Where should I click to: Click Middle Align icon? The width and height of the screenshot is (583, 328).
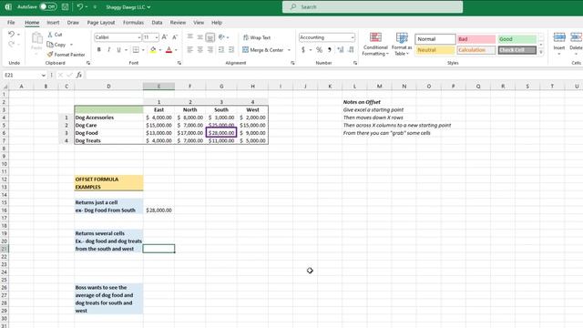[200, 36]
